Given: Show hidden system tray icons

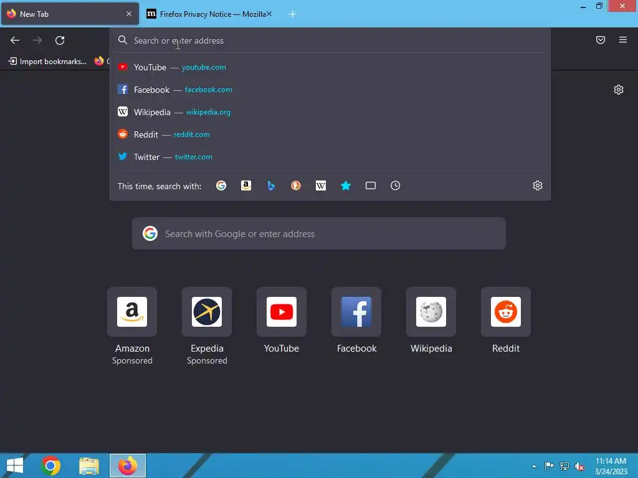Looking at the screenshot, I should 534,466.
